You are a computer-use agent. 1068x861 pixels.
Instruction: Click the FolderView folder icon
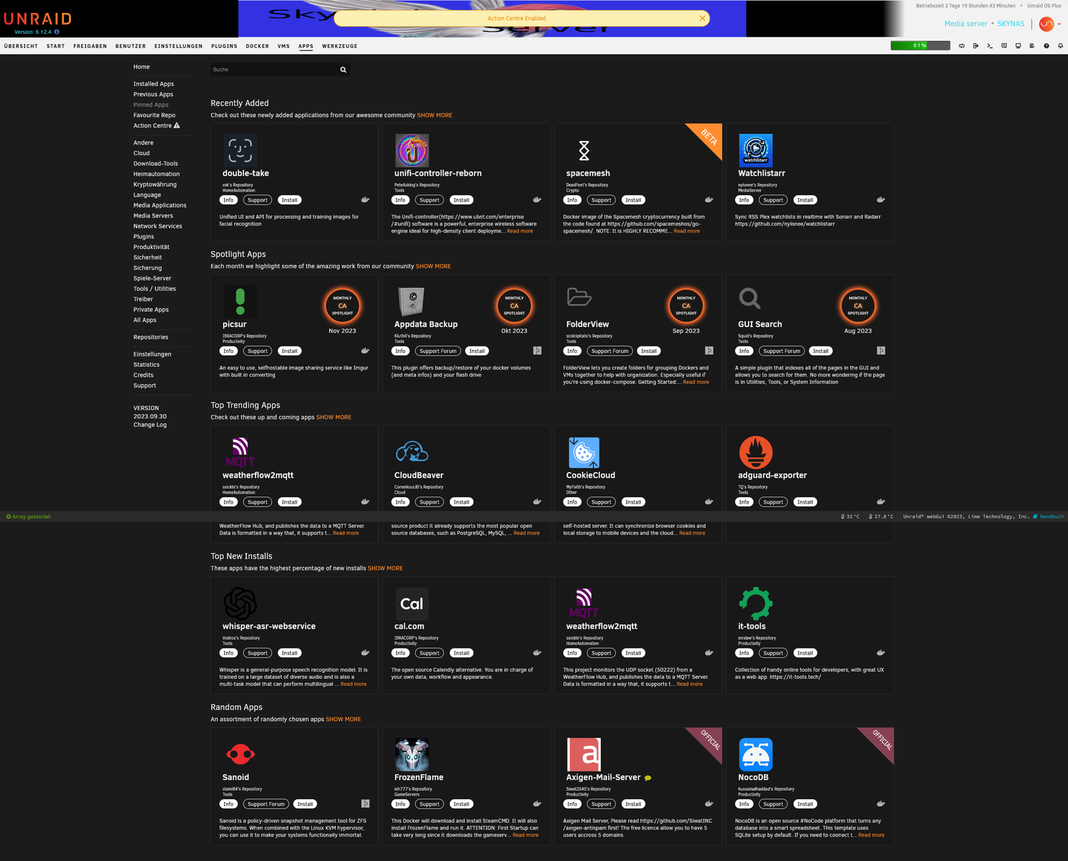(579, 297)
